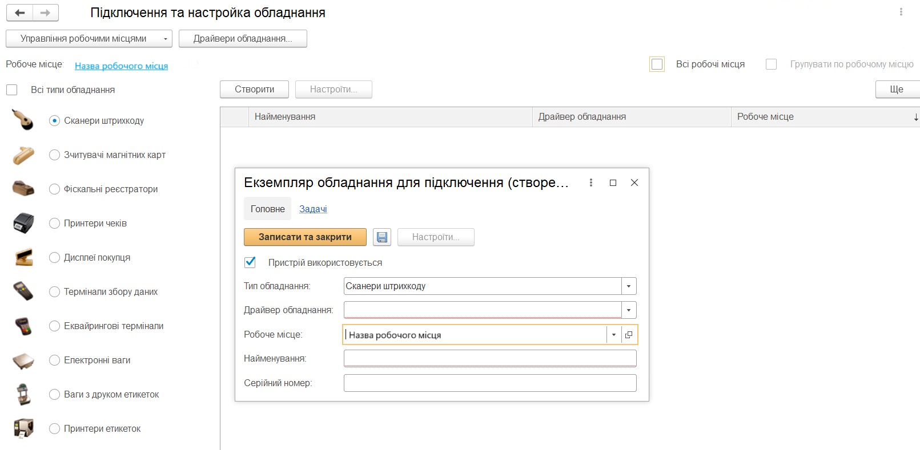
Task: Click the barcode scanner device icon
Action: tap(23, 120)
